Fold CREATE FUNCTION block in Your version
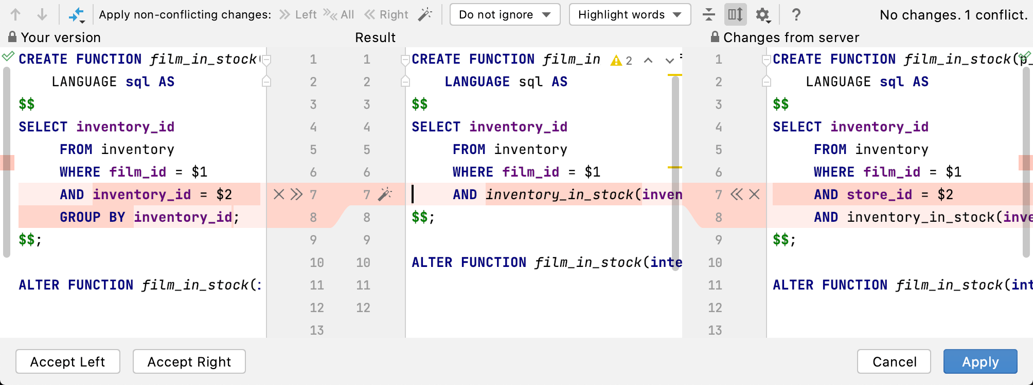The height and width of the screenshot is (385, 1033). pyautogui.click(x=266, y=60)
